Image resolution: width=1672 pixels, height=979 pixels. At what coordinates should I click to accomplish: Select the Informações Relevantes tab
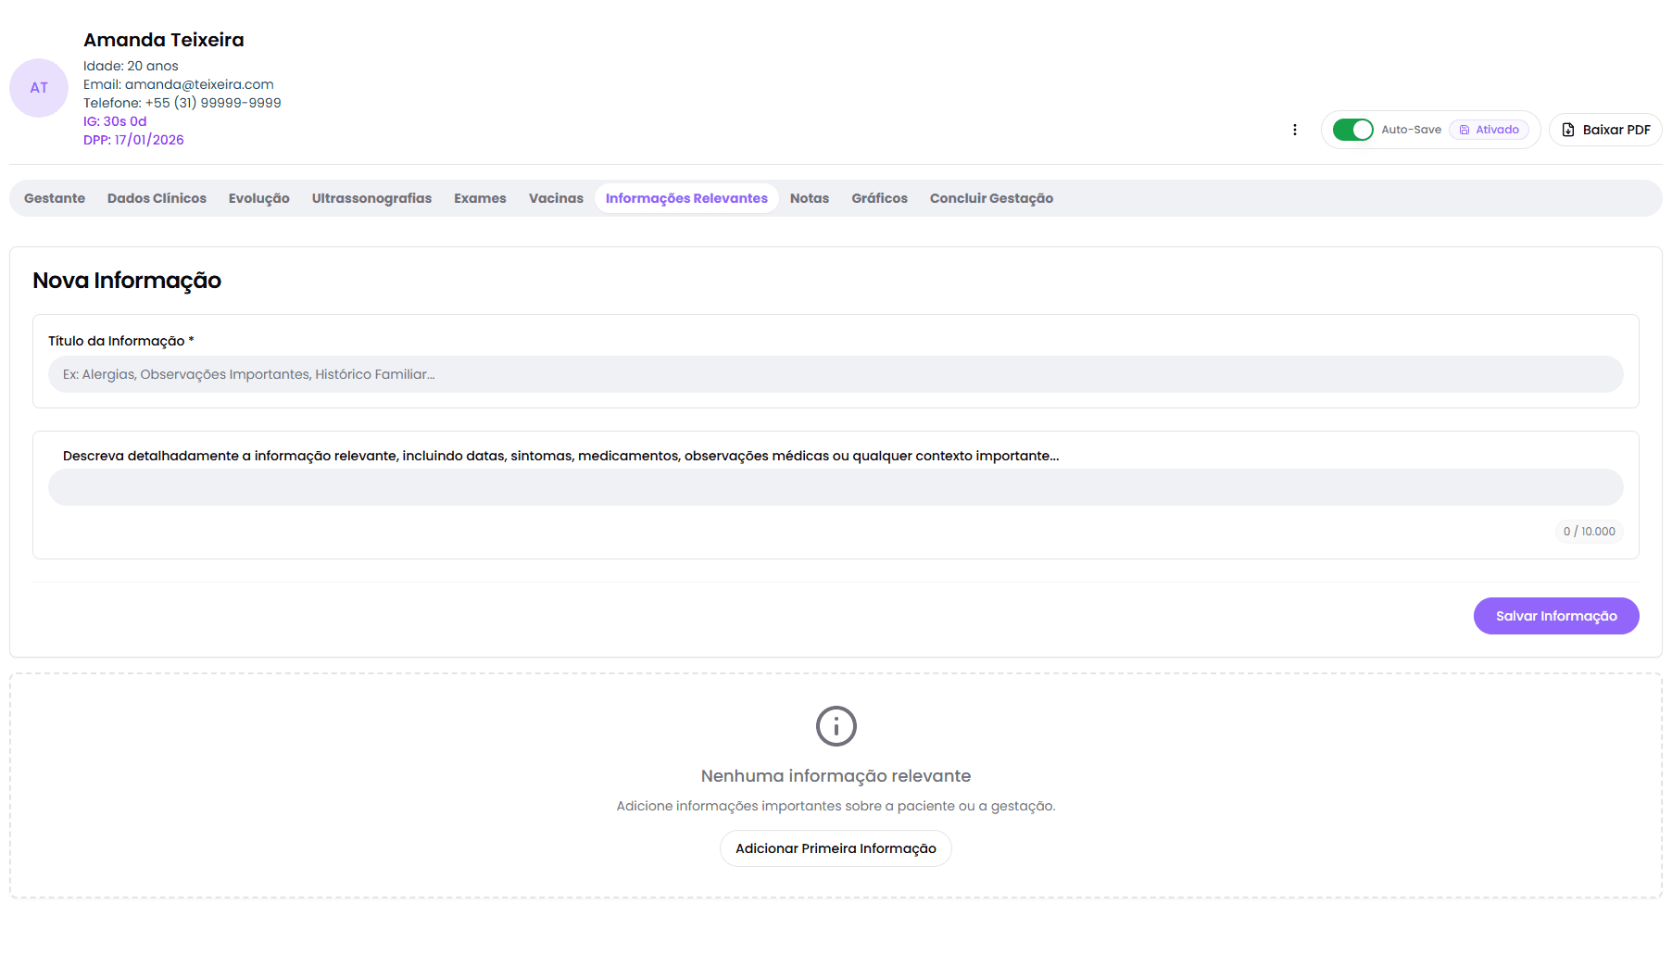(686, 198)
